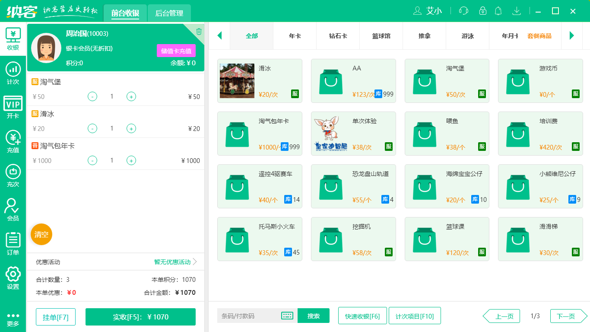Select the 篮球馆 category tab
Image resolution: width=590 pixels, height=332 pixels.
pos(381,36)
